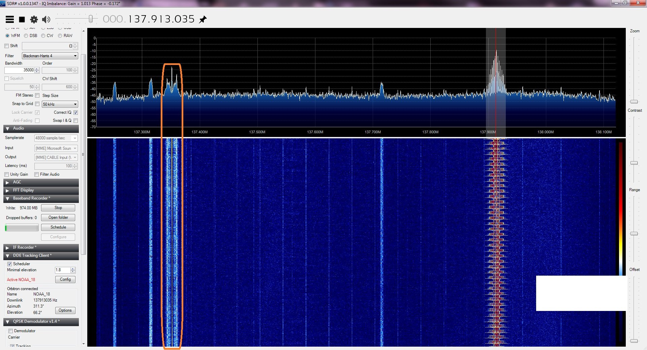Viewport: 647px width, 350px height.
Task: Open the settings gear icon
Action: pos(34,20)
